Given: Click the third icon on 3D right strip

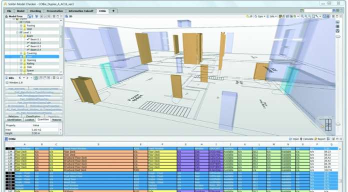Looking at the screenshot, I should [x=337, y=31].
